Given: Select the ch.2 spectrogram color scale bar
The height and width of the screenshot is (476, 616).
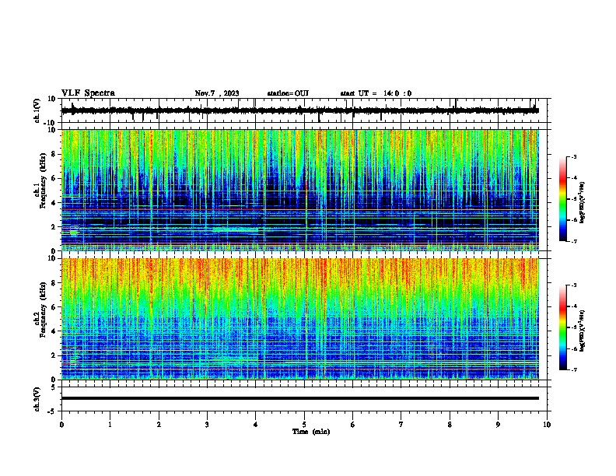Looking at the screenshot, I should [562, 327].
